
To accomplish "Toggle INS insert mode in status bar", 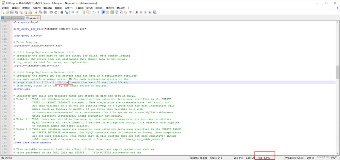I will pyautogui.click(x=333, y=158).
